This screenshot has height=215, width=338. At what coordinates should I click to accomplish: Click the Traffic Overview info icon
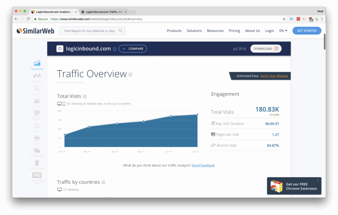[130, 75]
